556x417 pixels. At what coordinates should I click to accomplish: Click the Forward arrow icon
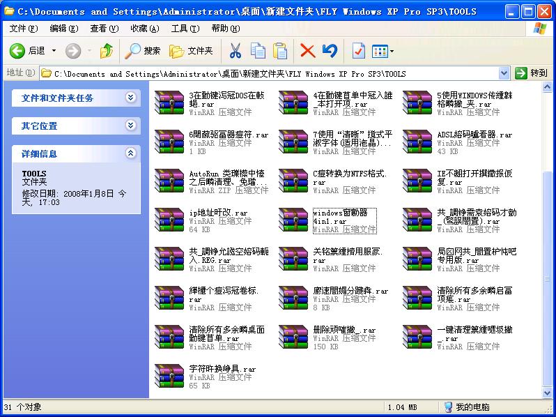coord(73,51)
